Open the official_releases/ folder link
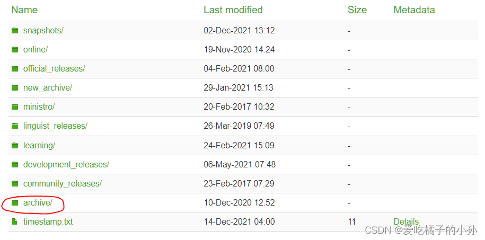The height and width of the screenshot is (240, 485). click(54, 69)
